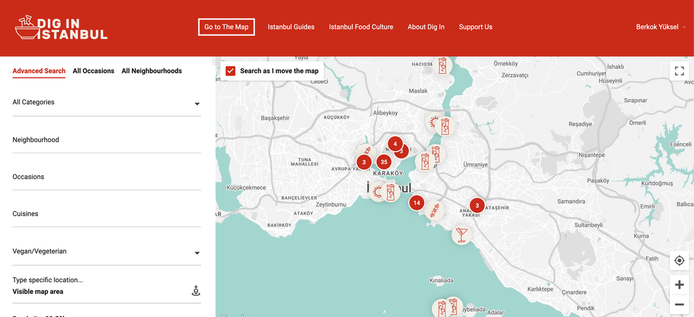Click Go to The Map button

[226, 27]
